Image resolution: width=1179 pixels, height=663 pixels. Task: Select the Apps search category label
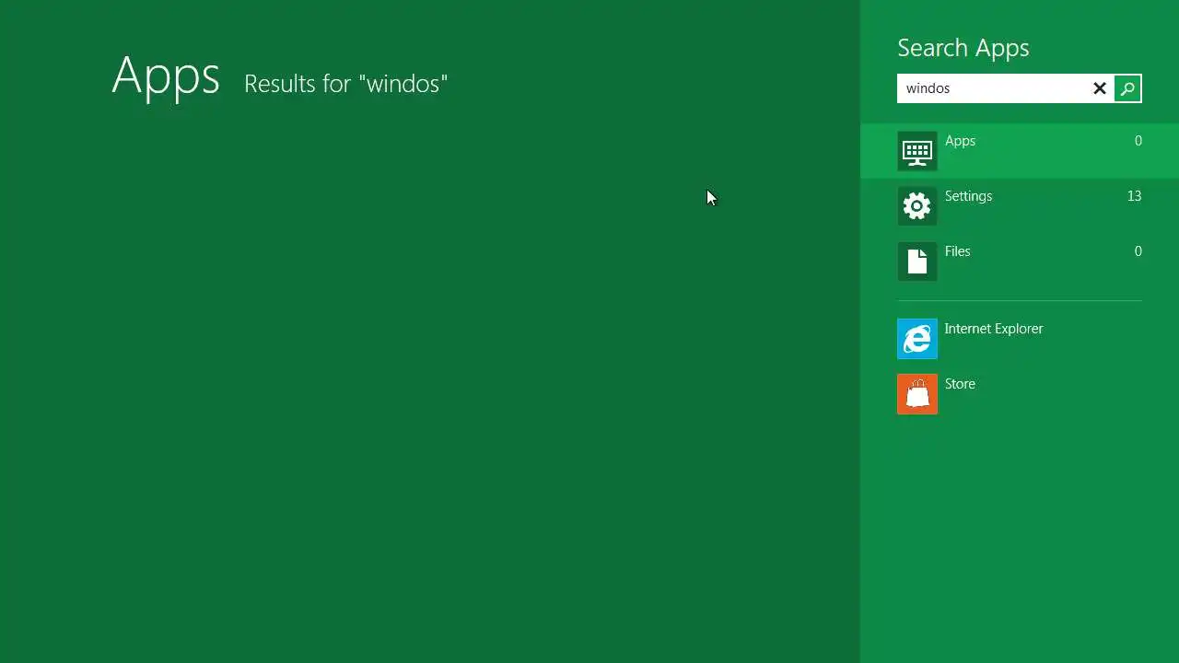[x=960, y=141]
